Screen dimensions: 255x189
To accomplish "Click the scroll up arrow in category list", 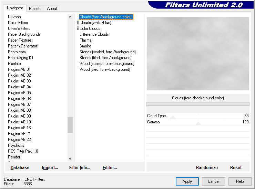I will [x=70, y=17].
